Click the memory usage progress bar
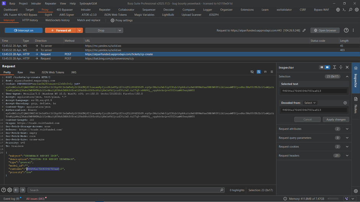 [333, 199]
